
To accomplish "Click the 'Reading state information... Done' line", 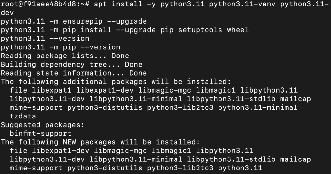I will [74, 73].
